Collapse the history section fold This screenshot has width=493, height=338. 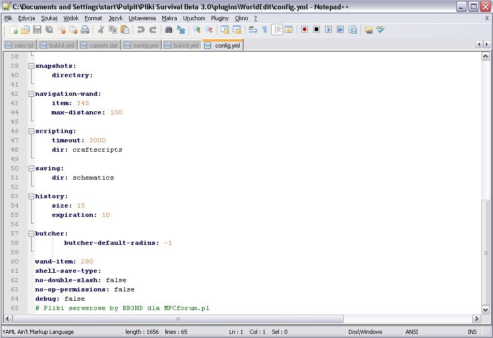click(31, 197)
